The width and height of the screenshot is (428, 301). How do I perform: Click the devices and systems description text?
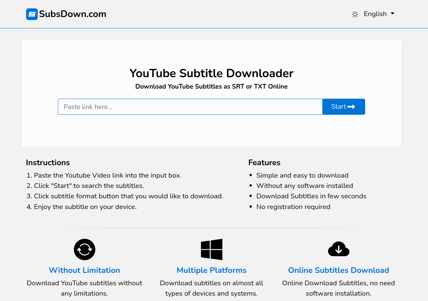[x=212, y=288]
